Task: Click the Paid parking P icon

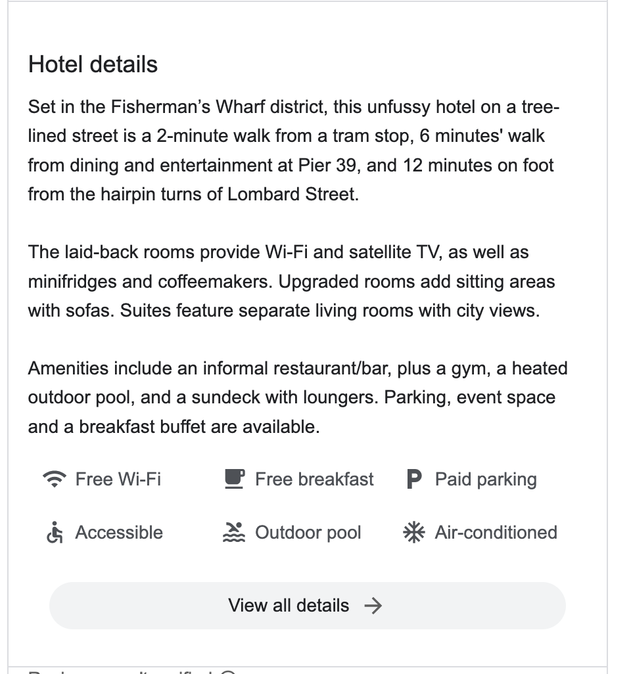Action: pyautogui.click(x=413, y=480)
